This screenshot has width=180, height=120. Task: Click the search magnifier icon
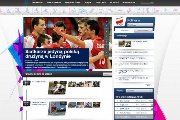click(x=152, y=3)
